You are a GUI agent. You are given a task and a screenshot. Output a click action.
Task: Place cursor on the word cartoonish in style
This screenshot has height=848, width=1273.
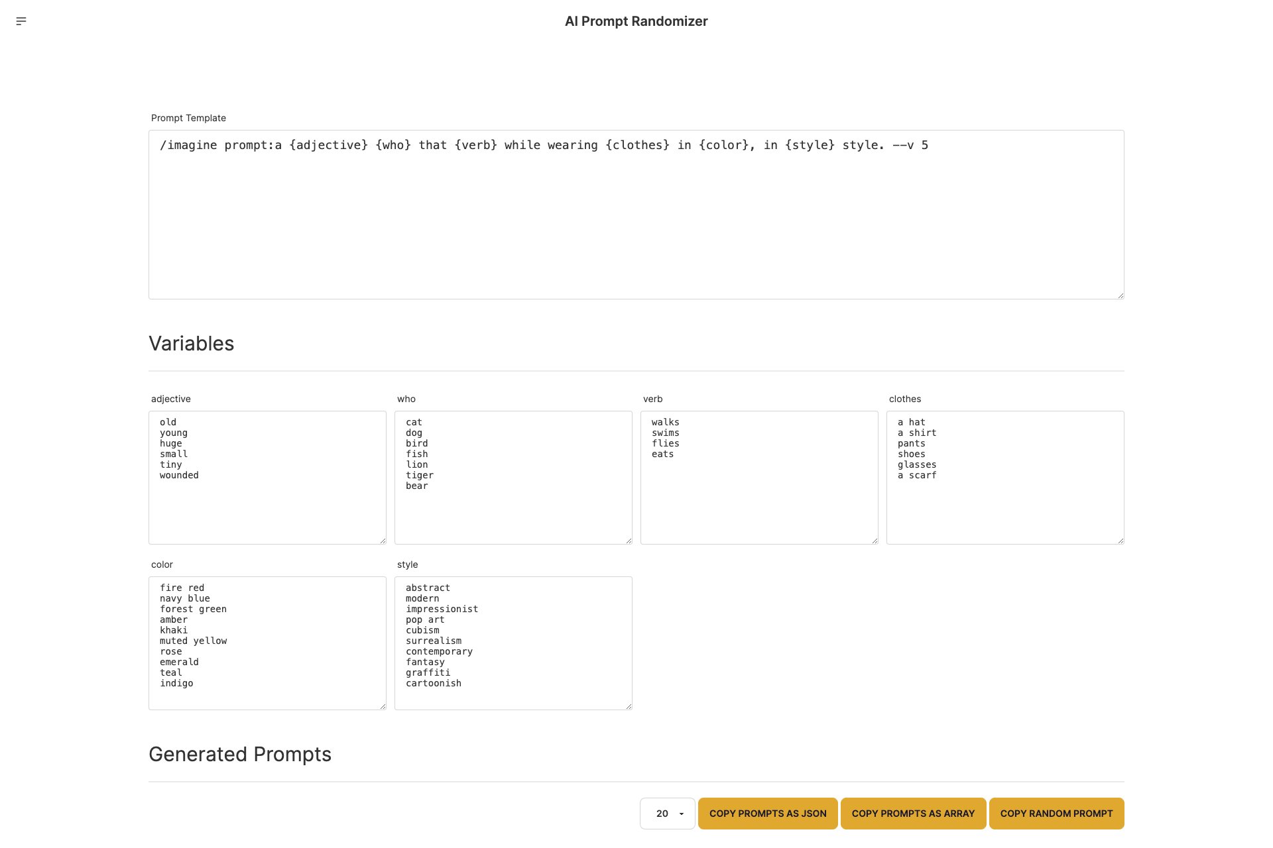click(434, 683)
